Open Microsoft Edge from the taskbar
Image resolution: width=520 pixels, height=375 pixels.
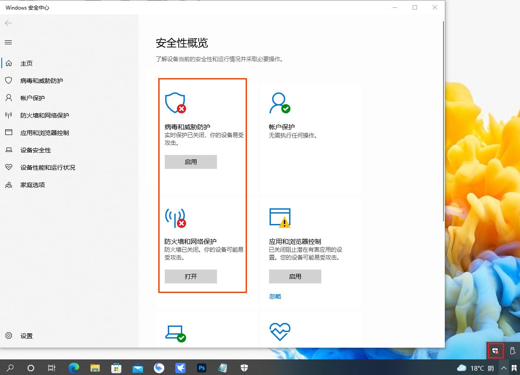(x=74, y=368)
